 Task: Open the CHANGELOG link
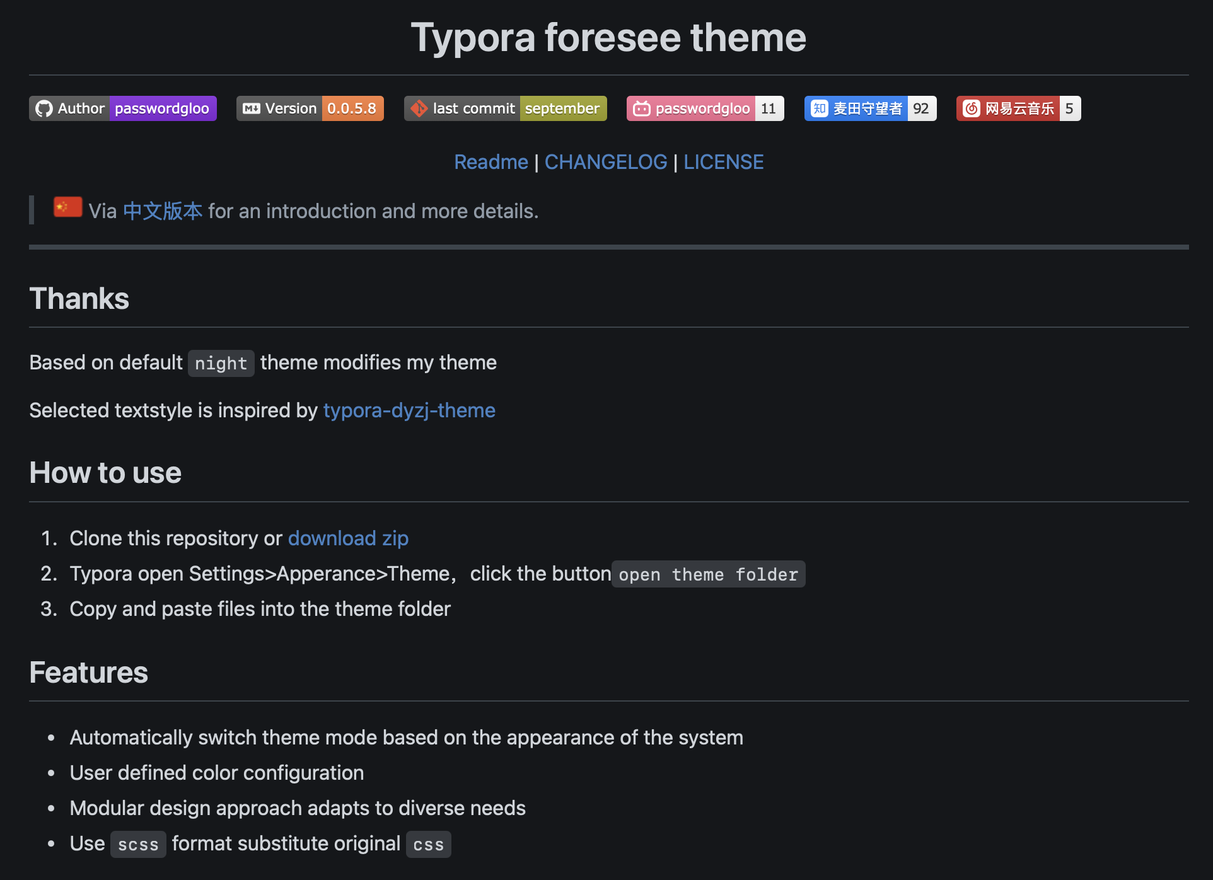[x=605, y=162]
